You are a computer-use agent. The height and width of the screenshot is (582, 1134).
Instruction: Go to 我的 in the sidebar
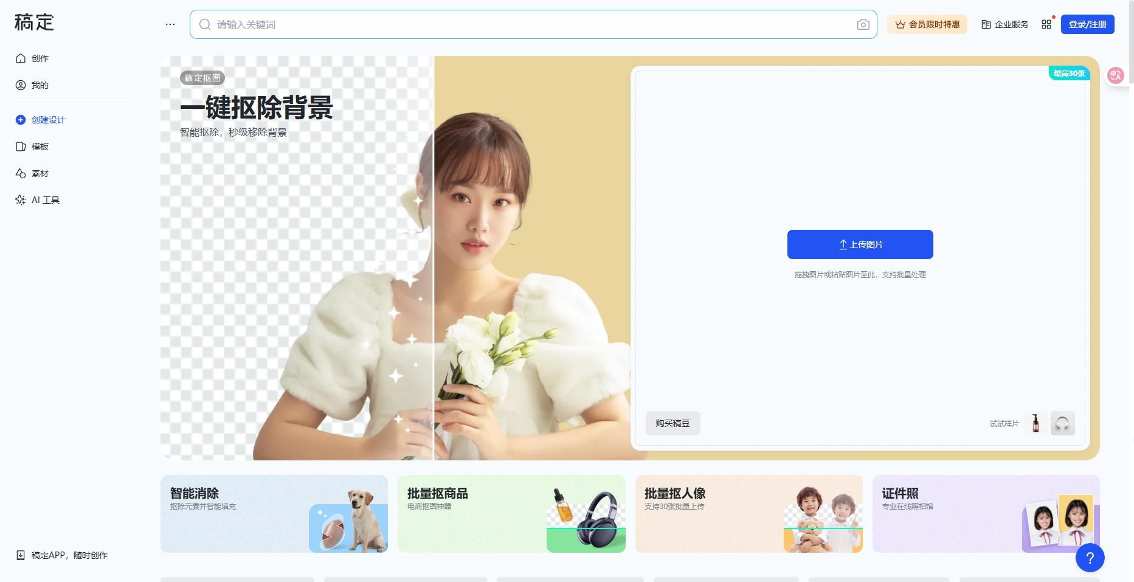[40, 85]
